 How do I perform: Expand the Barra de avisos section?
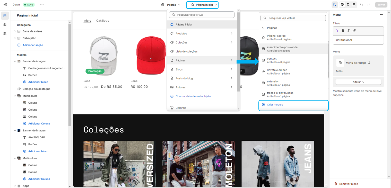pos(15,31)
